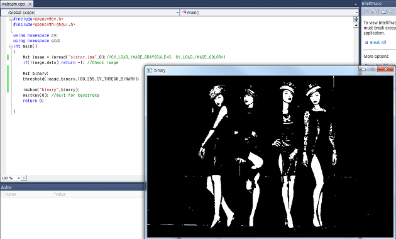Open the main() member dropdown
Screen dimensions: 396x239
pyautogui.click(x=270, y=13)
